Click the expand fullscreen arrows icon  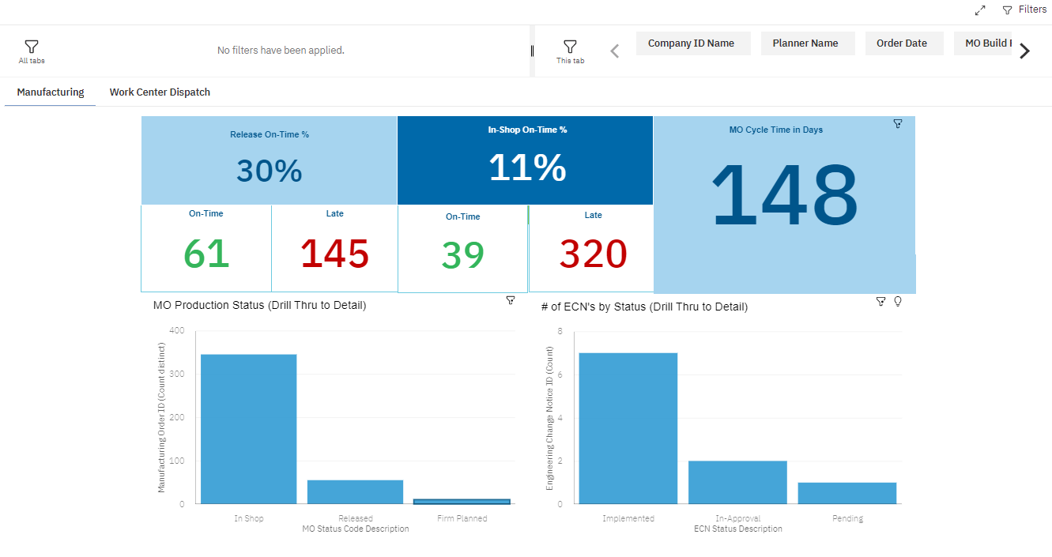pos(980,10)
